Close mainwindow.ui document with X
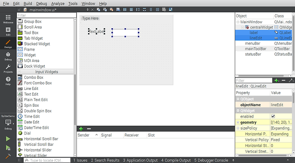Viewport: 295px width, 163px height. (92, 10)
